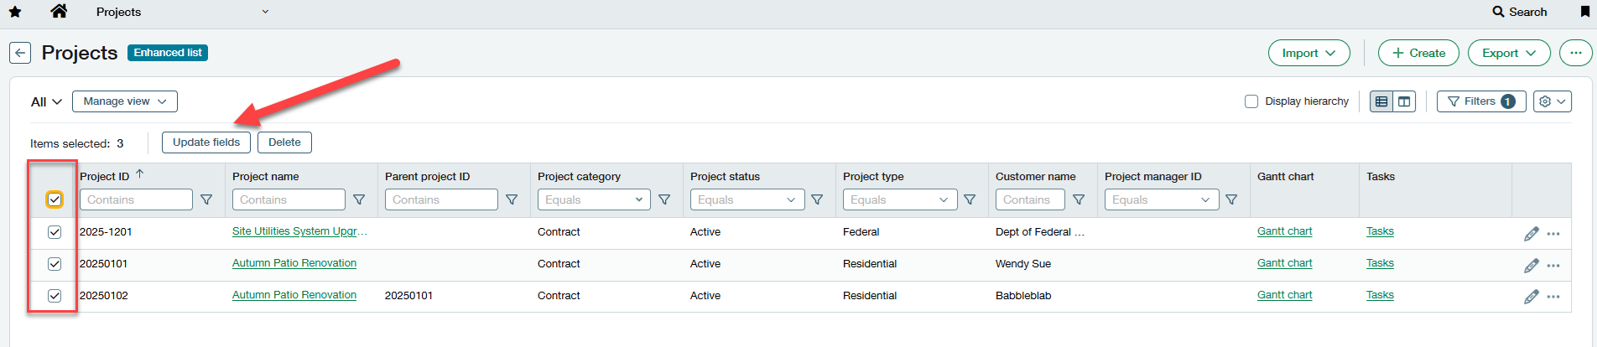Click the Project name Contains filter field

[x=289, y=199]
